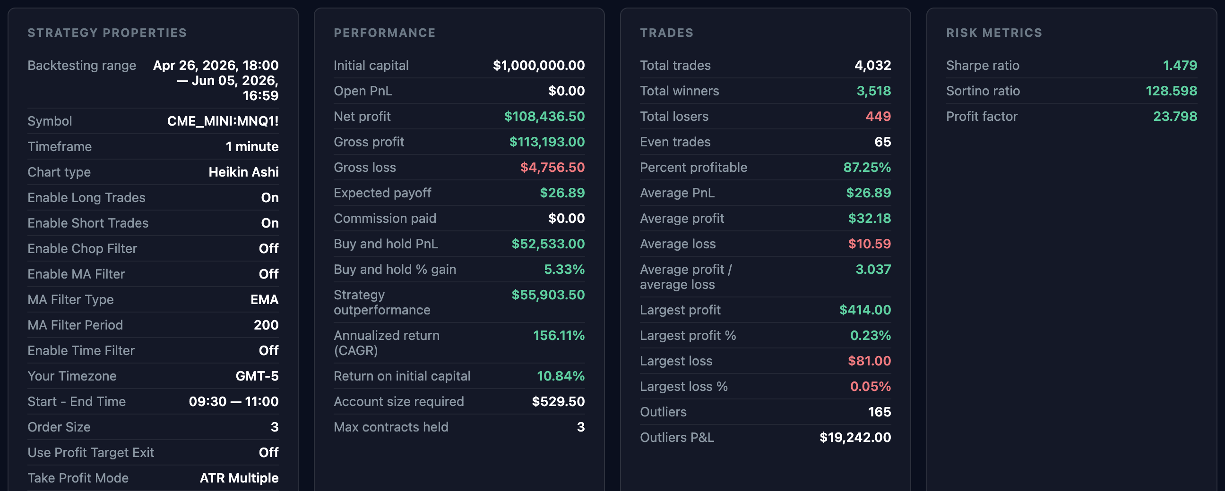Screen dimensions: 1225x491
Task: Click the 1.479 Sharpe ratio value
Action: tap(1180, 65)
